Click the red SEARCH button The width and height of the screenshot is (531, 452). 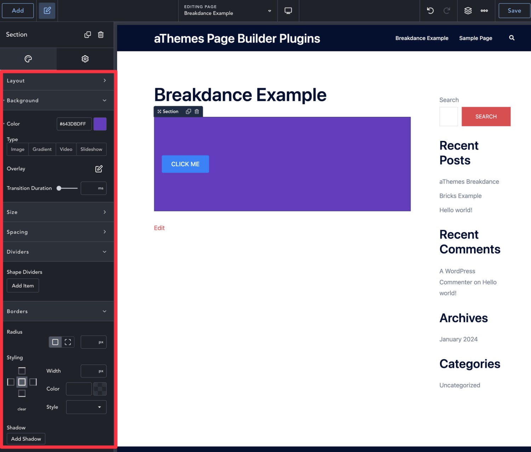[486, 116]
